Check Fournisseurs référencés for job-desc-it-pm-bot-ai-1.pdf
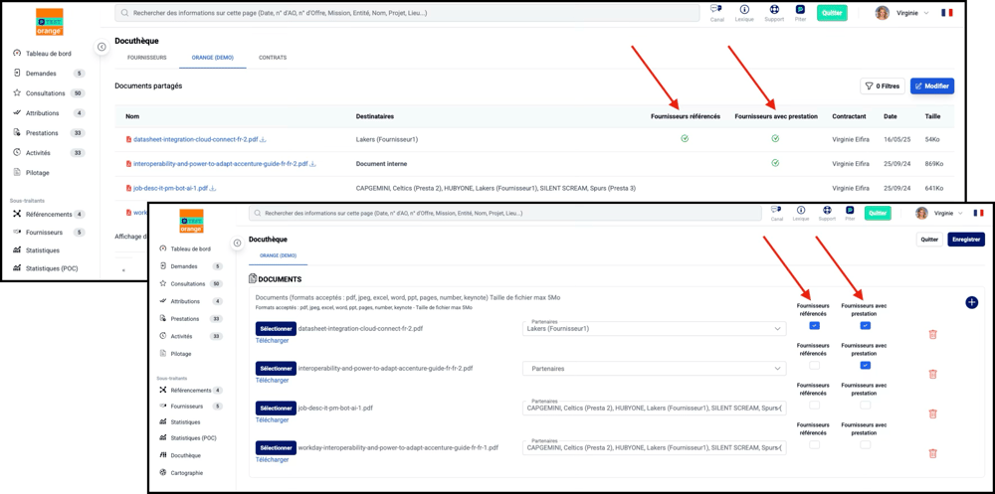This screenshot has height=494, width=995. point(815,406)
